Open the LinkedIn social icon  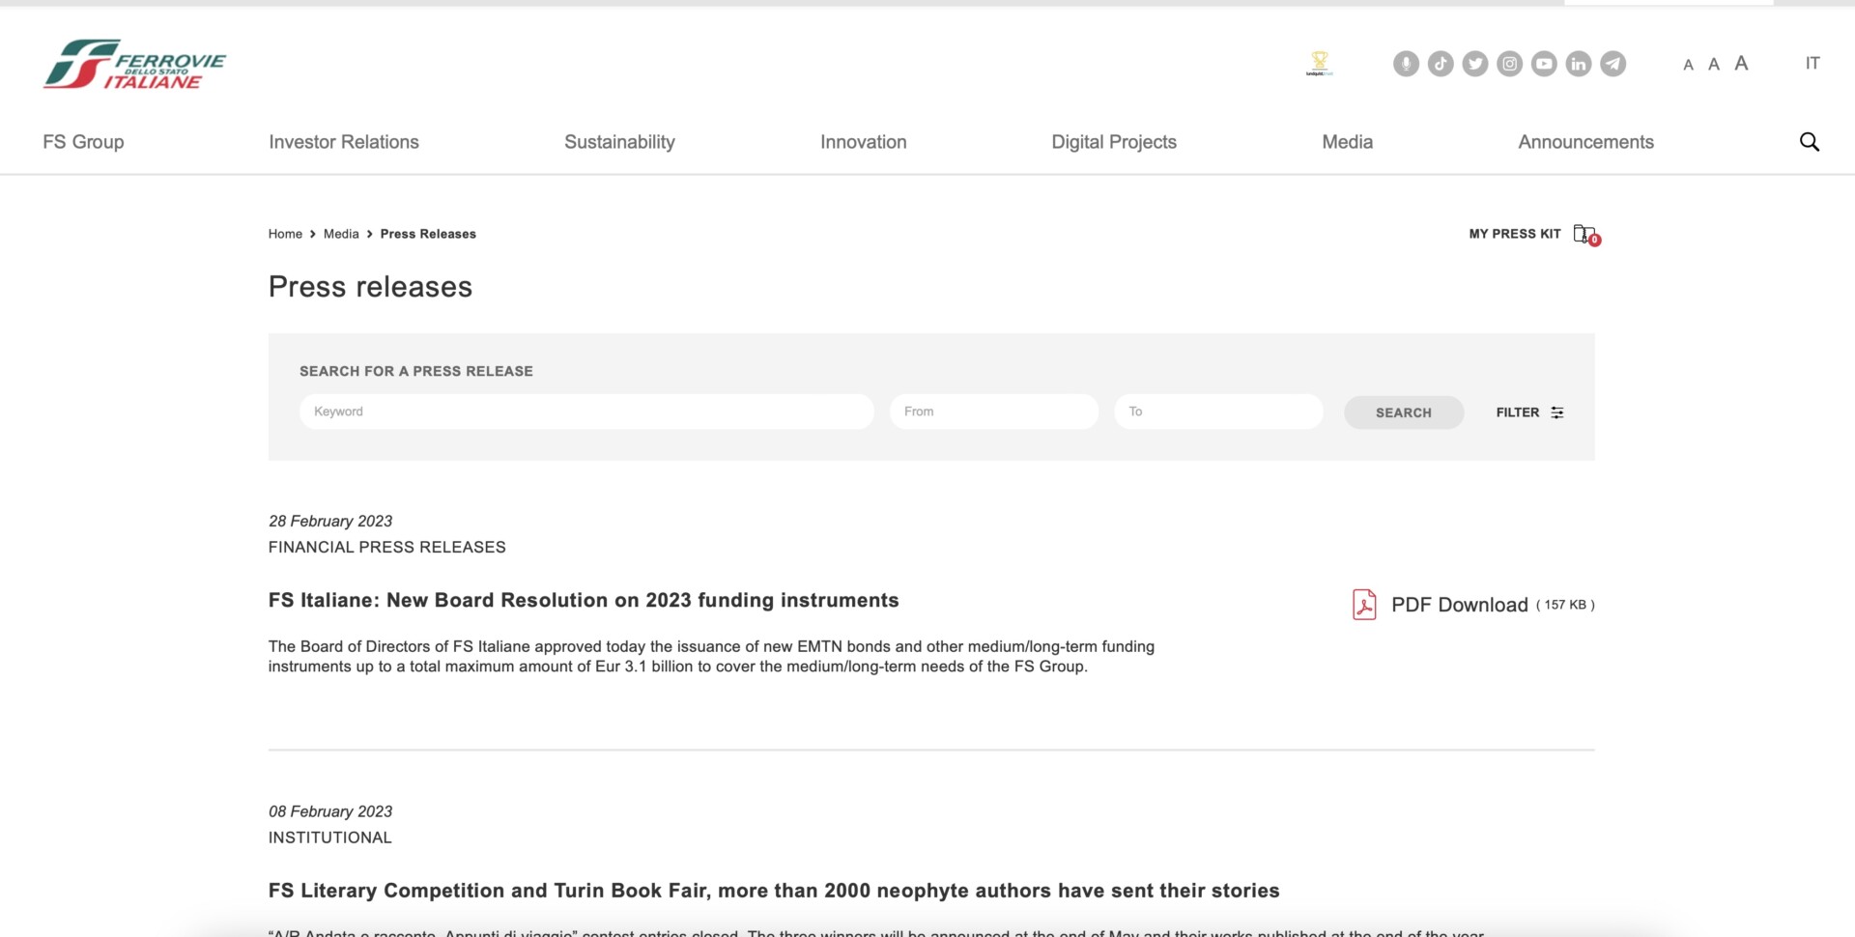click(1579, 64)
